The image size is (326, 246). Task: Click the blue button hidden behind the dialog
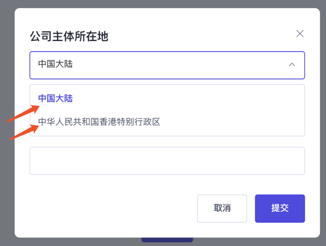click(x=167, y=240)
